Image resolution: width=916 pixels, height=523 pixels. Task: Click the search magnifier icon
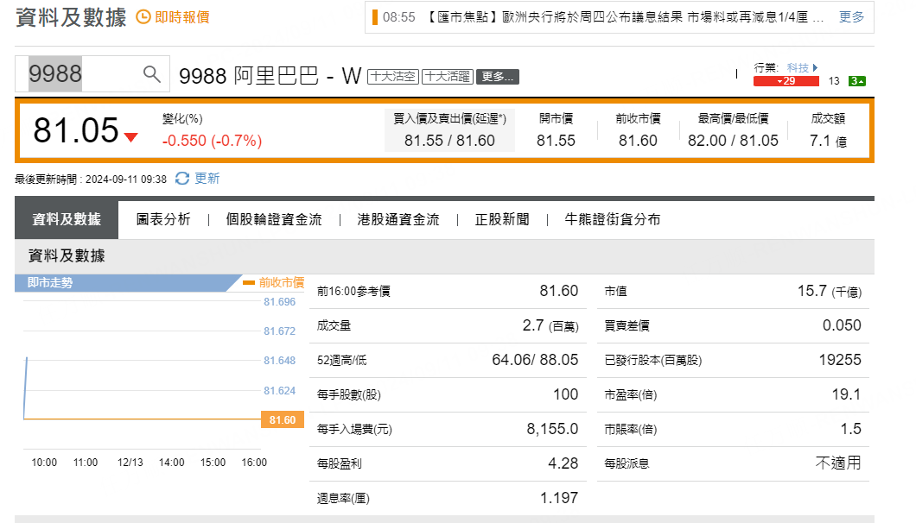[152, 74]
